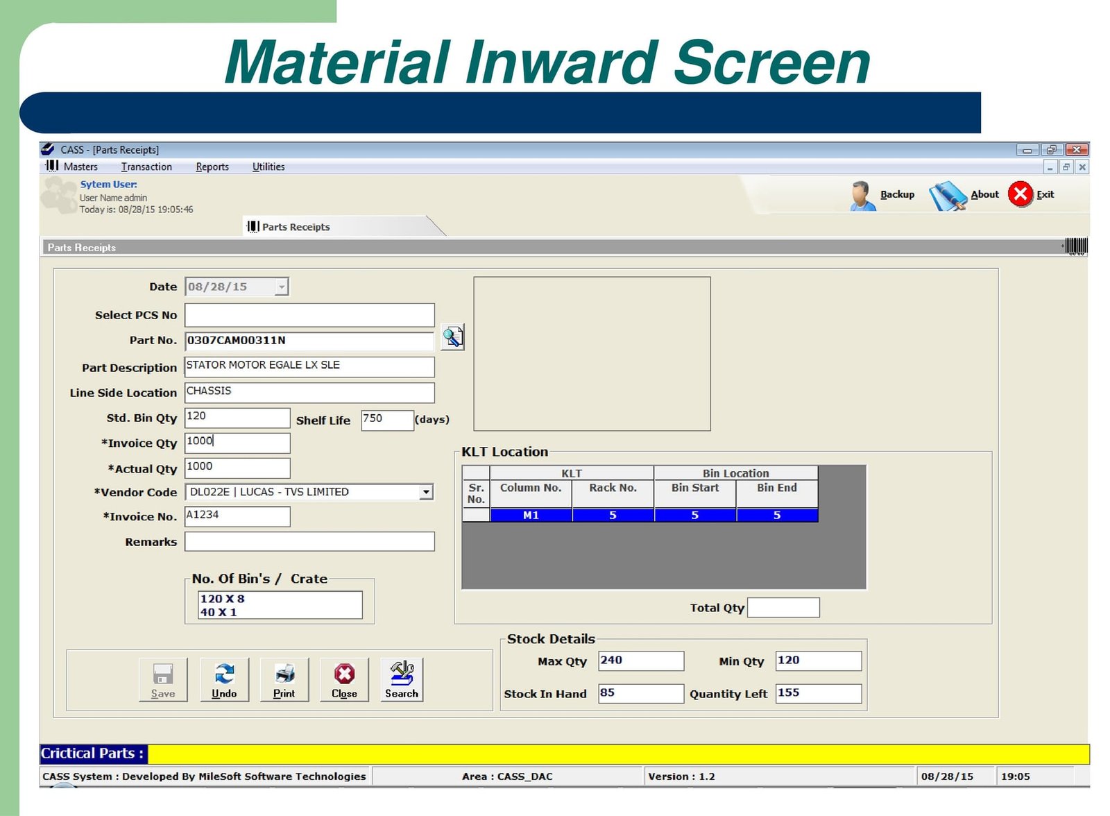Click the Std. Bin Qty field
This screenshot has width=1110, height=816.
tap(237, 418)
